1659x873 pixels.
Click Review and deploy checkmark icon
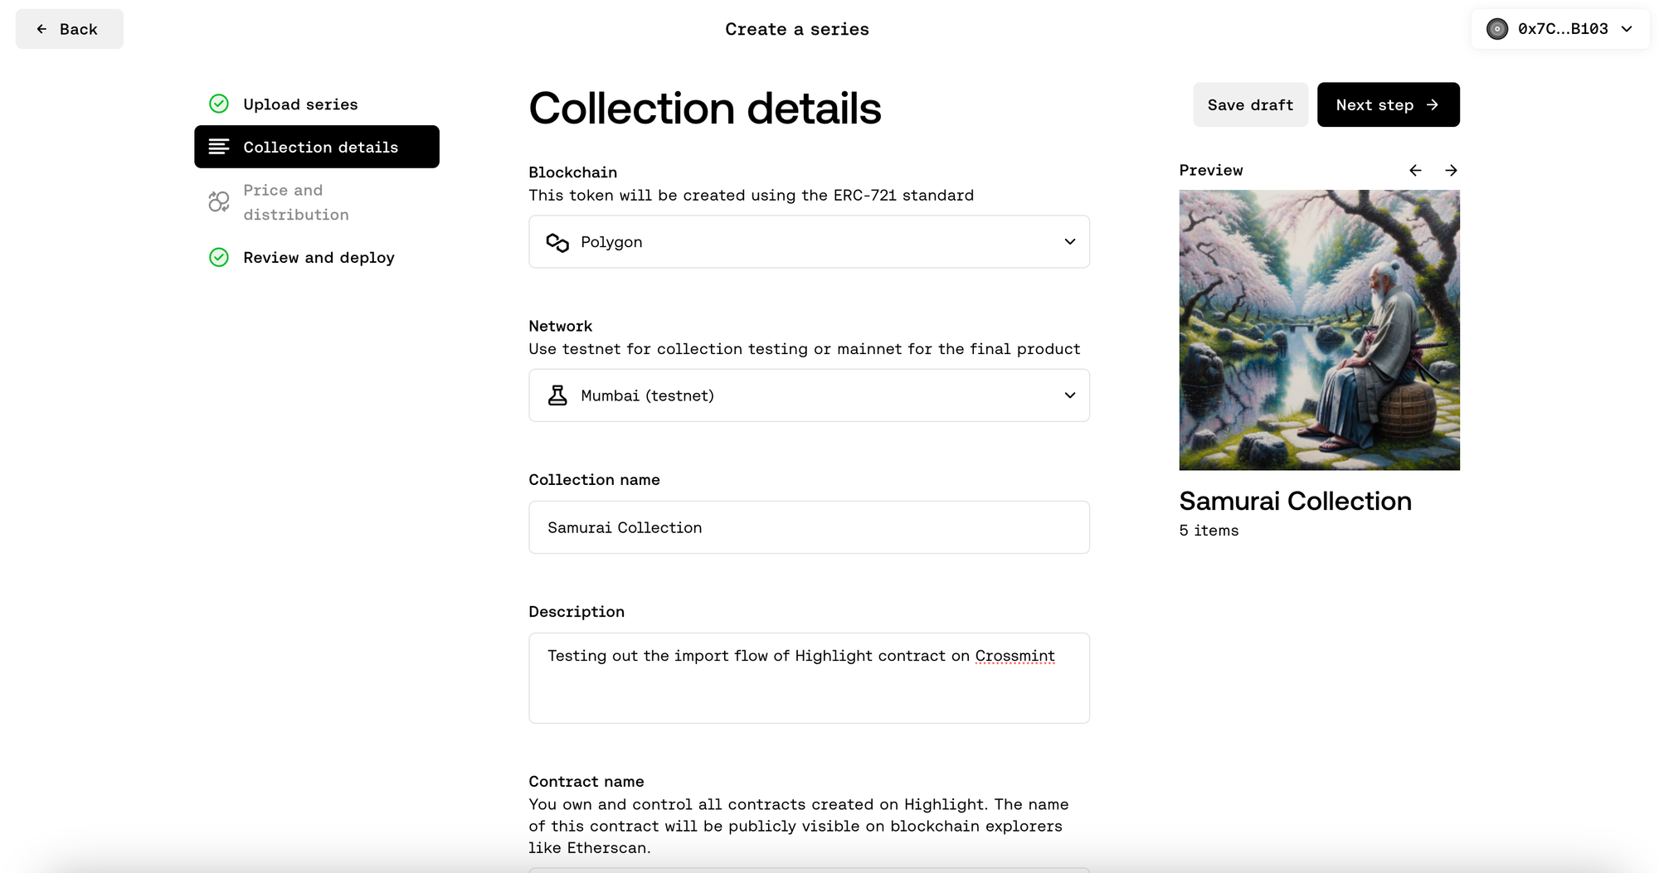click(x=219, y=257)
